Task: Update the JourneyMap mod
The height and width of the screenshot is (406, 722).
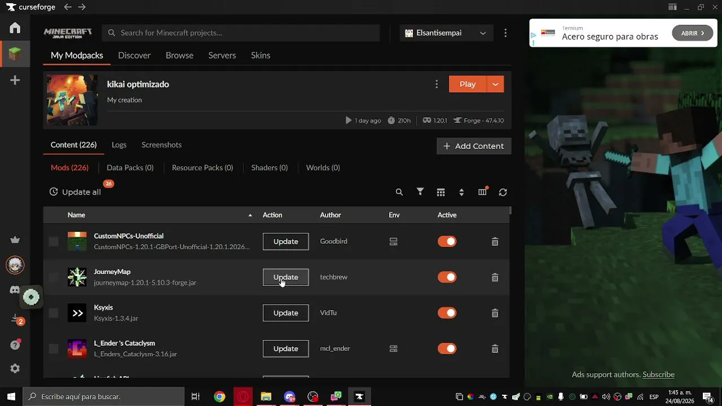Action: (x=286, y=277)
